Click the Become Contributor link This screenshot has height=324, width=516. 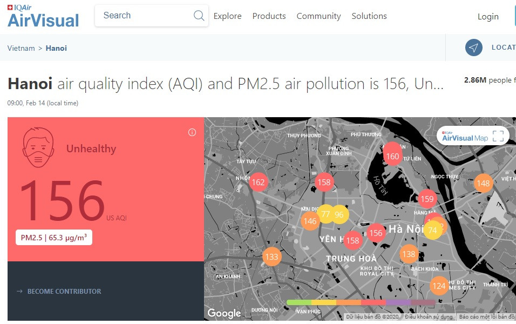point(64,291)
